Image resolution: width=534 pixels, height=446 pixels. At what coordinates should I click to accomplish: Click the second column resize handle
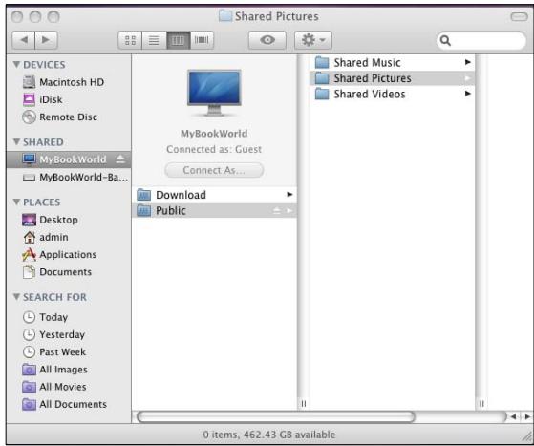[x=481, y=404]
